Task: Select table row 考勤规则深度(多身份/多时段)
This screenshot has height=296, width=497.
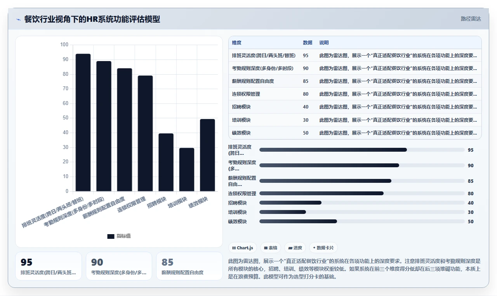Action: pos(355,68)
